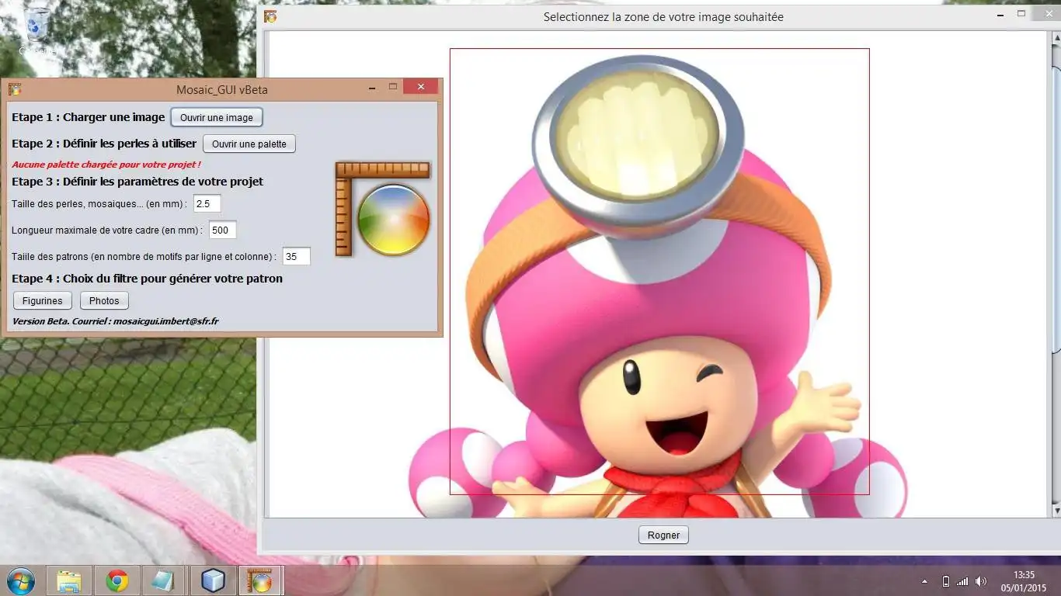Open the 3D cube taskbar app
Image resolution: width=1061 pixels, height=596 pixels.
[213, 580]
